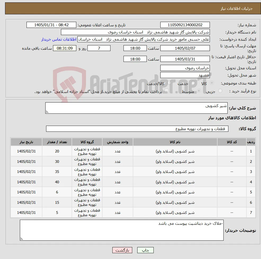This screenshot has width=261, height=259.
Task: Click item name شیر کشویی in row 1
Action: [175, 151]
